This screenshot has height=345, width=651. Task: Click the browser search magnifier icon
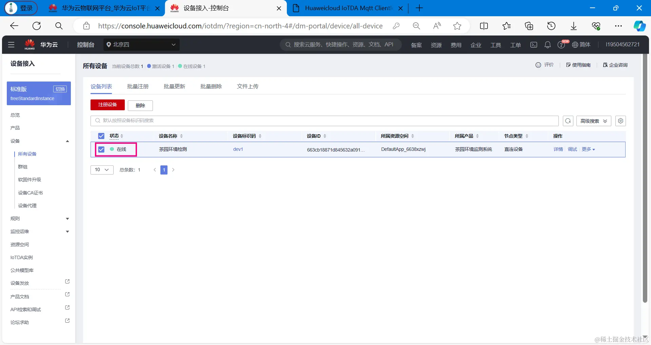(59, 26)
